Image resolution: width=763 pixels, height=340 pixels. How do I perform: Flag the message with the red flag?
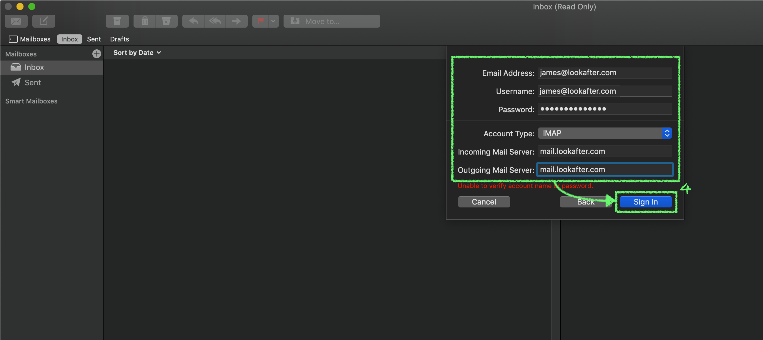261,21
